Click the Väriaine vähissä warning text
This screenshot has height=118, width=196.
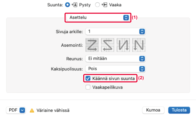(53, 110)
